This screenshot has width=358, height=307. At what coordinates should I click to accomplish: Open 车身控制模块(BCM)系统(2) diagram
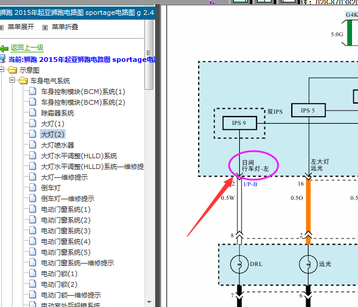click(83, 102)
